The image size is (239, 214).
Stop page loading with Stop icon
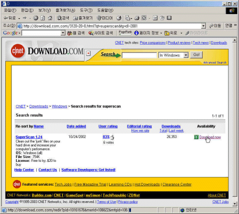pos(36,18)
